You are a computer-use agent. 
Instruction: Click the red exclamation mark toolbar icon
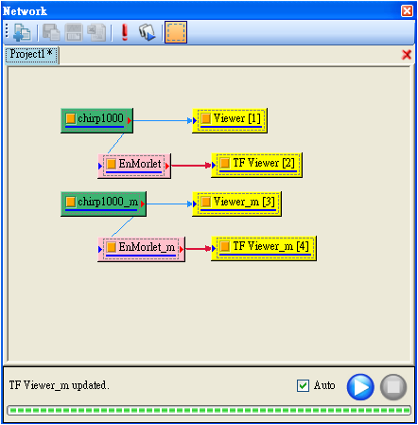click(125, 32)
